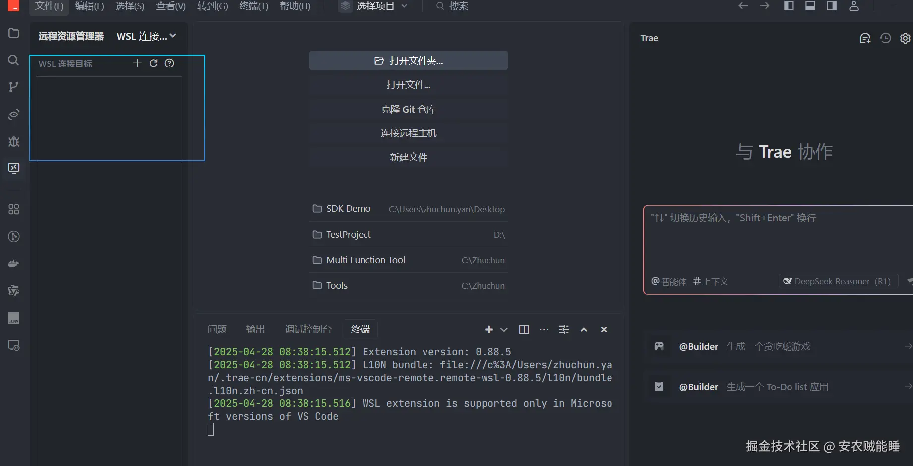The image size is (913, 466).
Task: Collapse the terminal panel with the chevron
Action: tap(584, 329)
